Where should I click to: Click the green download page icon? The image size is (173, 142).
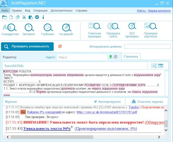point(111,57)
